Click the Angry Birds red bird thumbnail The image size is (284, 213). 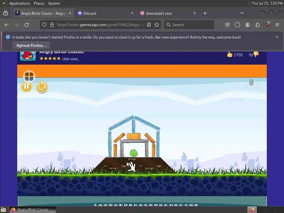coord(28,56)
